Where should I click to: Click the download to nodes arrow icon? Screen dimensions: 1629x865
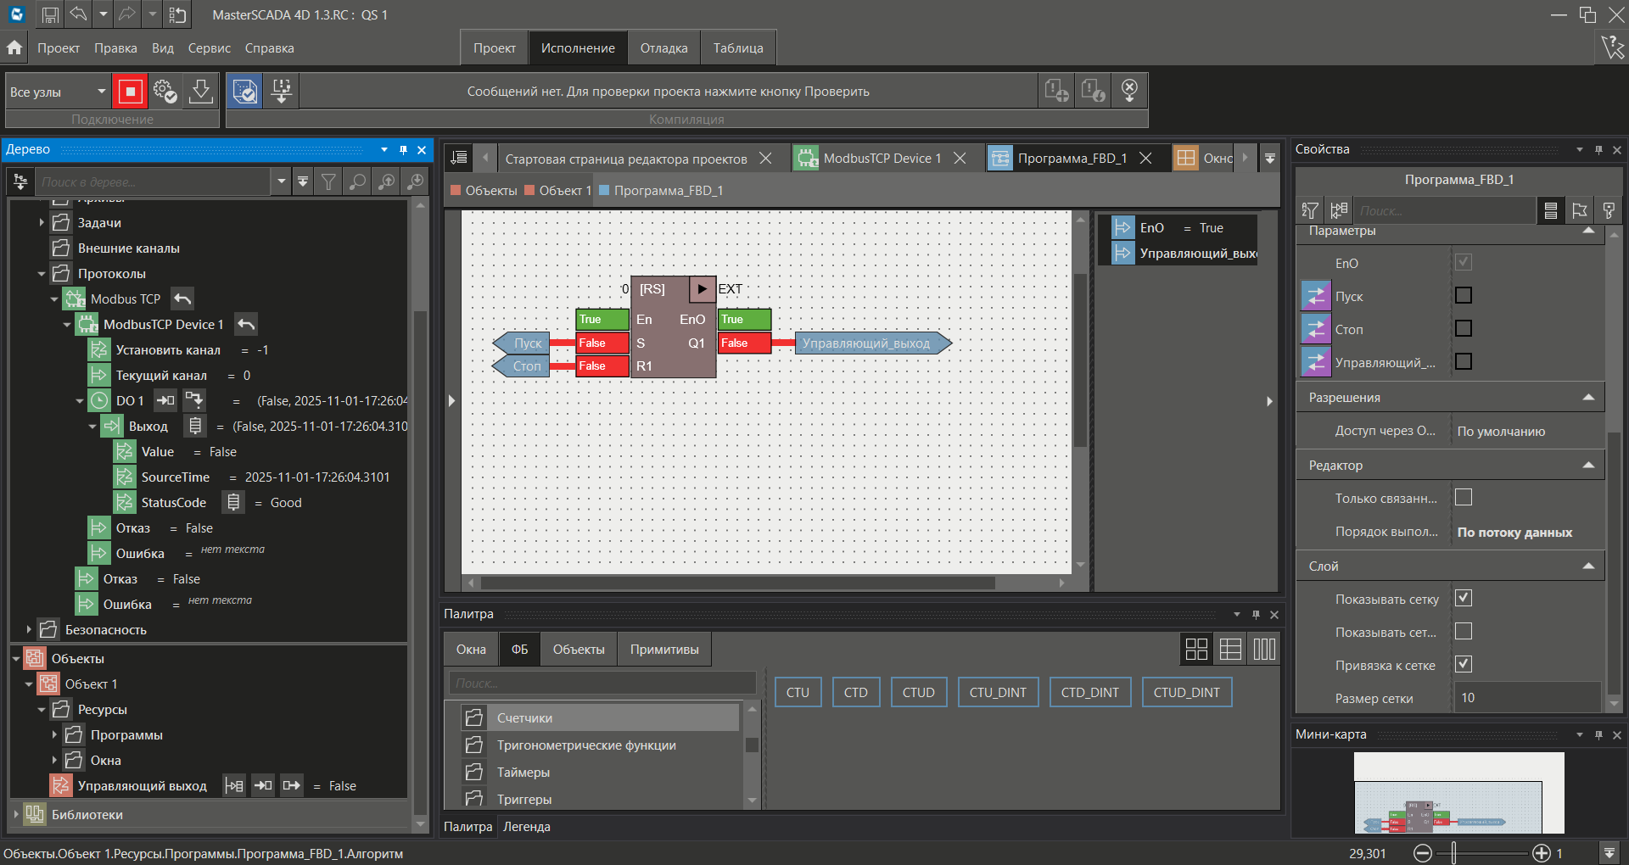tap(201, 92)
